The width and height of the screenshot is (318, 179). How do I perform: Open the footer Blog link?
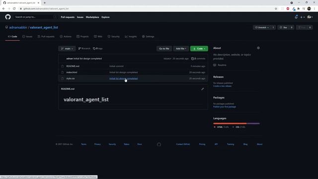point(245,144)
